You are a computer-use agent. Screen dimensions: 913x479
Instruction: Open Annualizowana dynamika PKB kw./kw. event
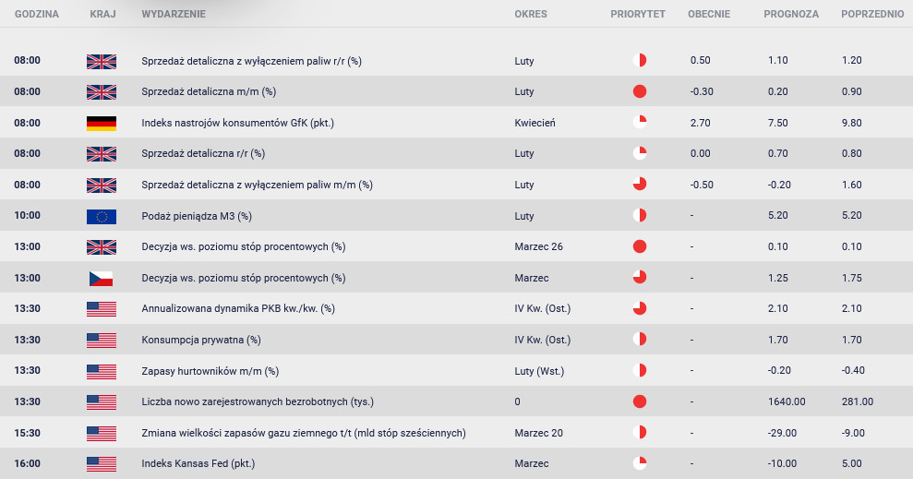click(238, 308)
